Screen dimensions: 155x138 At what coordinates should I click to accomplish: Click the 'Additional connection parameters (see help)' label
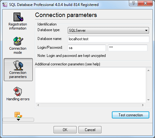coord(67,64)
